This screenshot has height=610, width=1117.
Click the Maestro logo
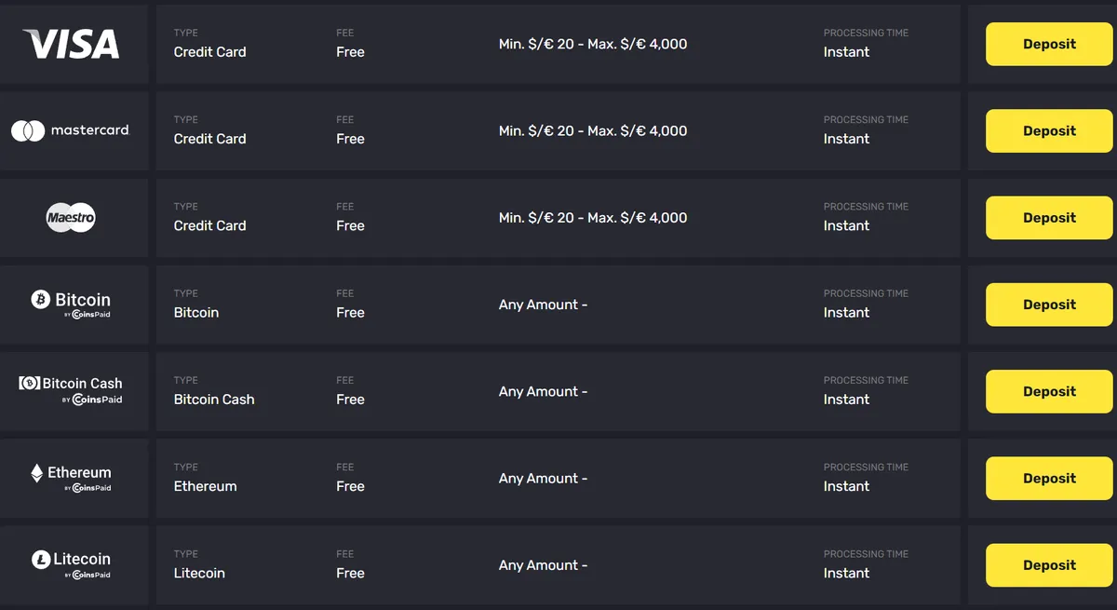pos(73,217)
